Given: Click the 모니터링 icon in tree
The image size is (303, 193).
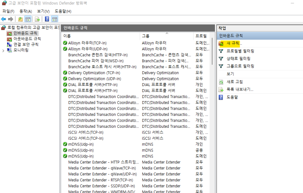Looking at the screenshot, I should pos(9,50).
